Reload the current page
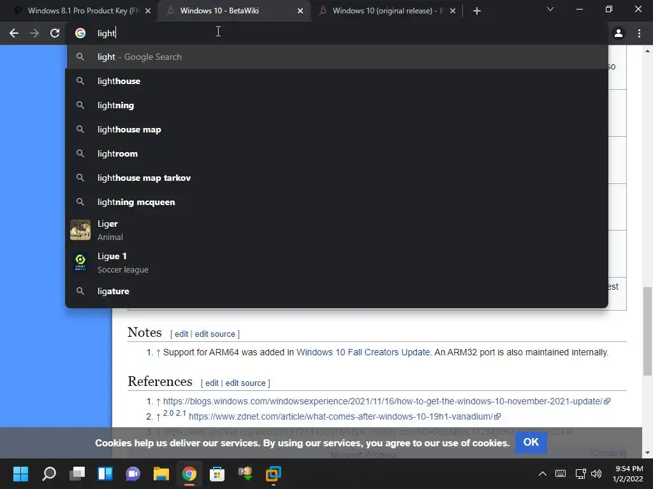Image resolution: width=653 pixels, height=489 pixels. 55,33
